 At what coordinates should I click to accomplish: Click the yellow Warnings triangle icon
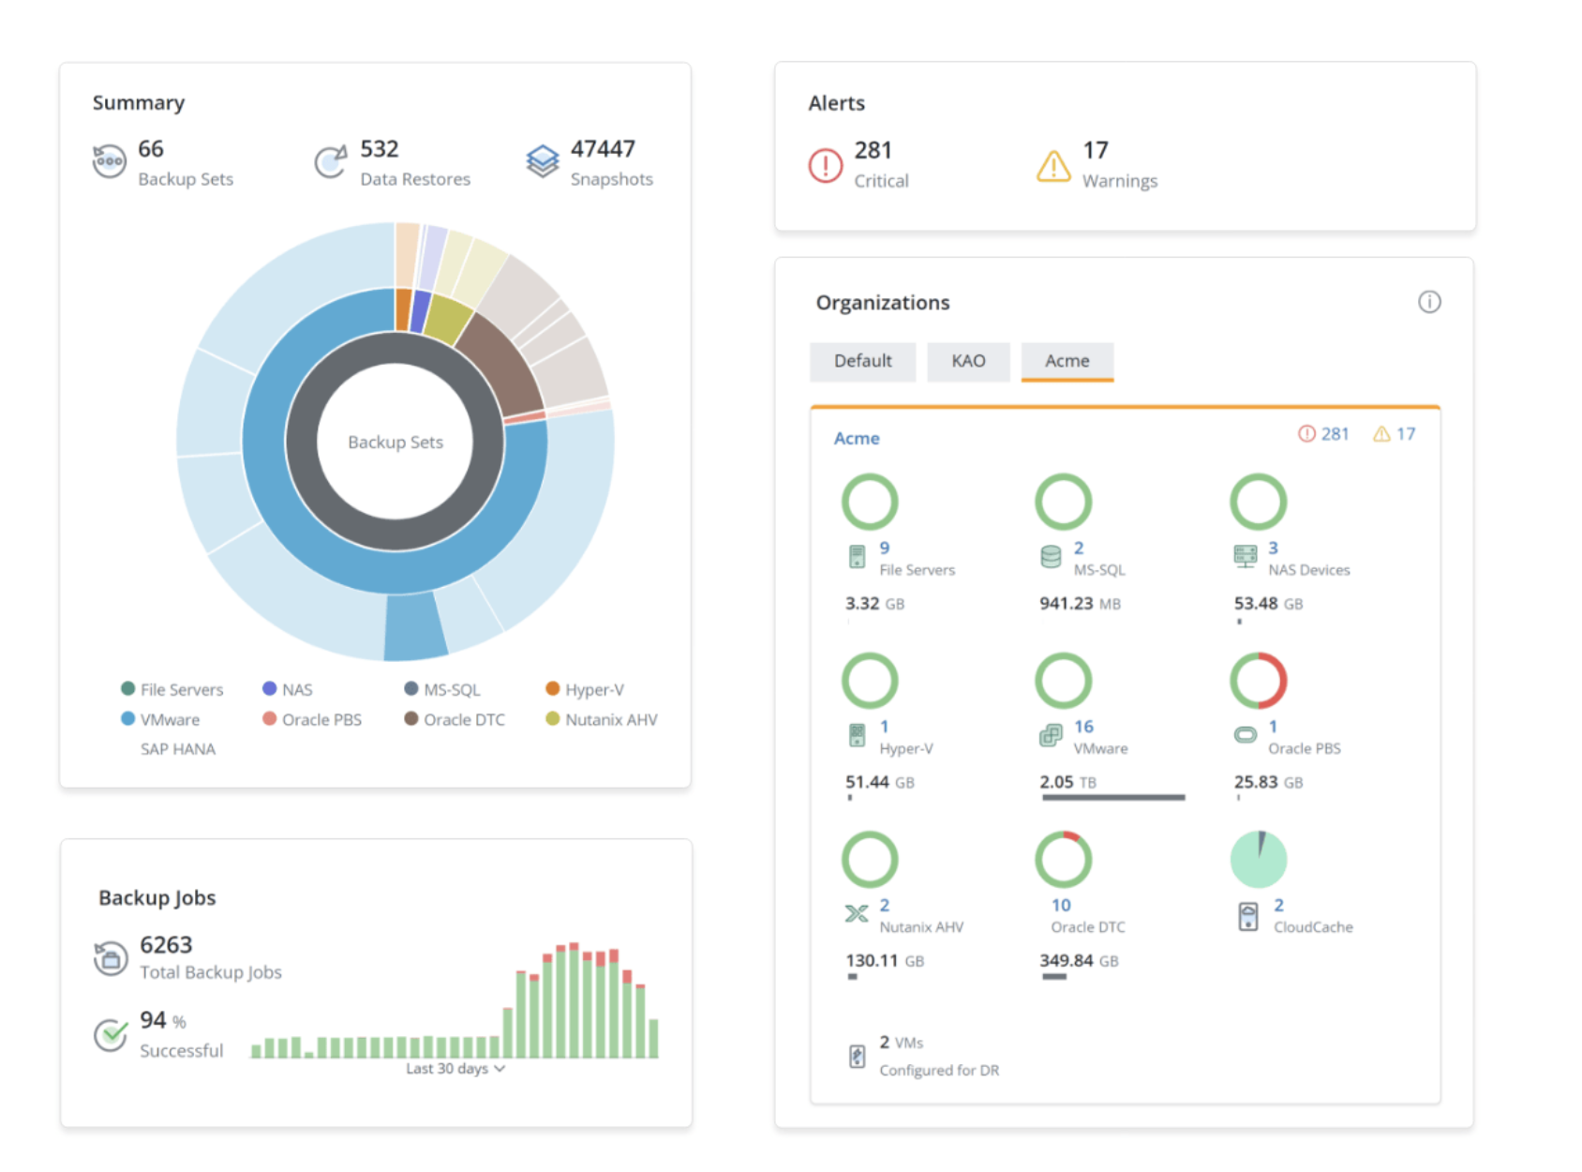(1053, 166)
